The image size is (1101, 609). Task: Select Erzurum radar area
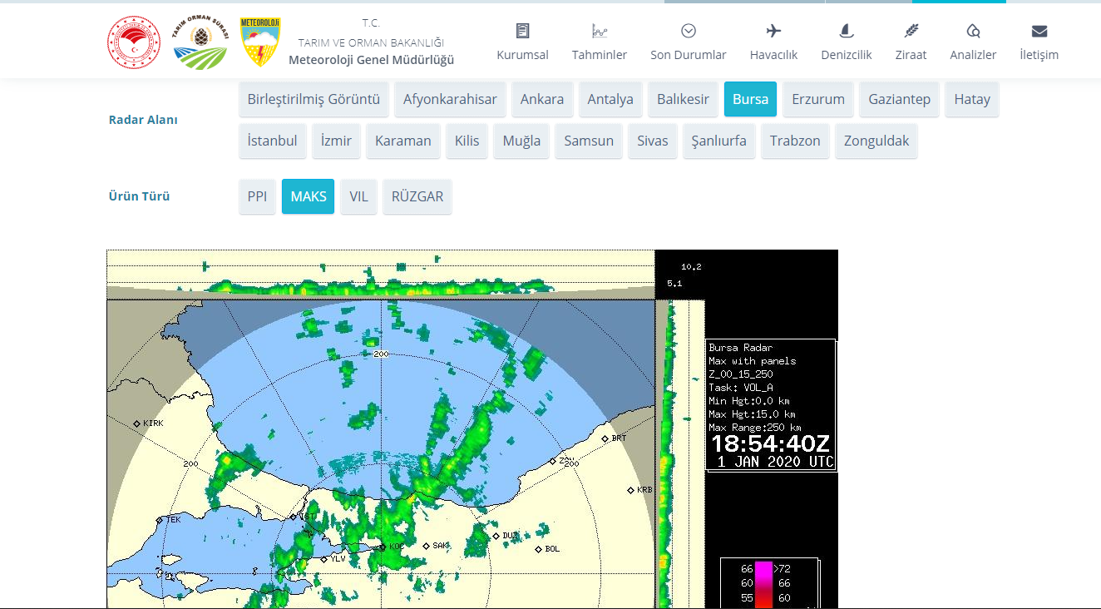818,99
